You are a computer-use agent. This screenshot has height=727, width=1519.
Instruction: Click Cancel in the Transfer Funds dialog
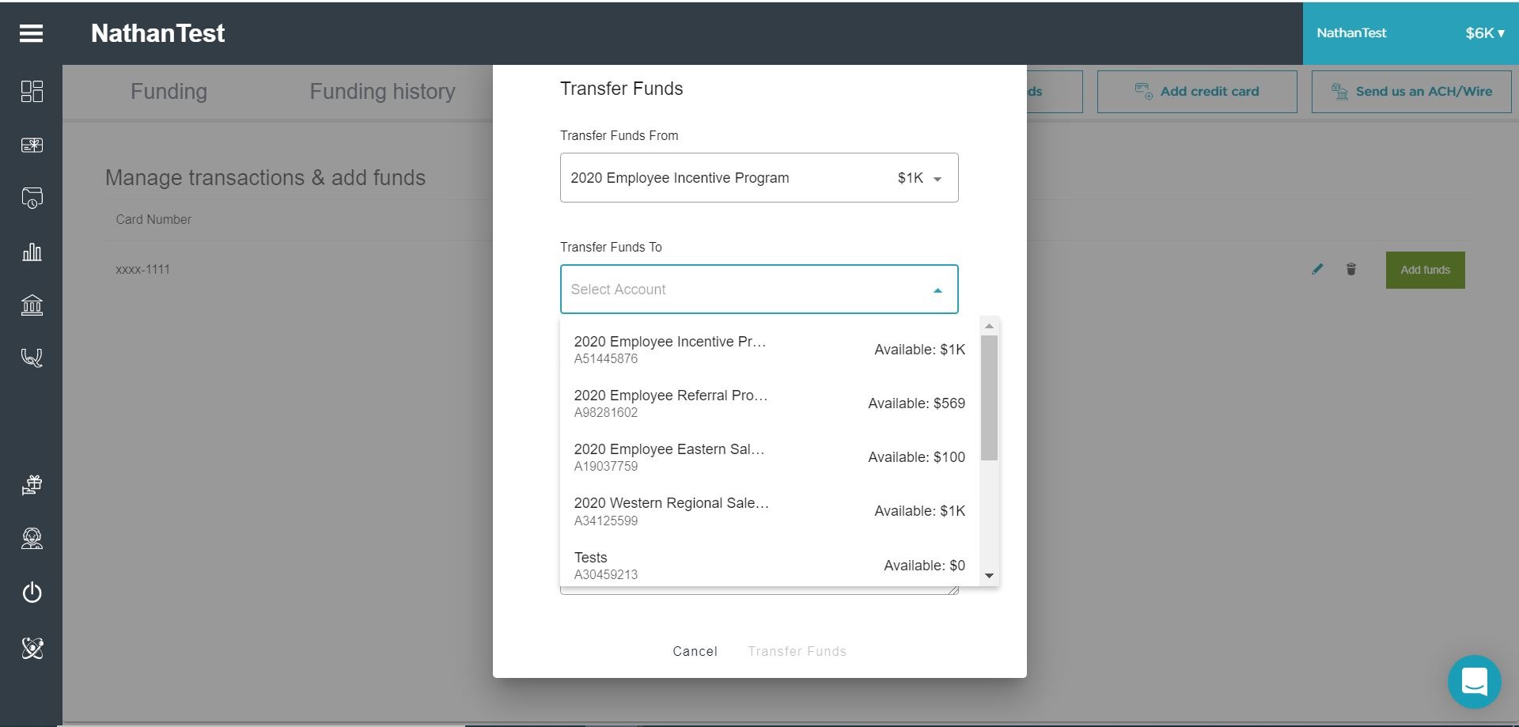(695, 651)
